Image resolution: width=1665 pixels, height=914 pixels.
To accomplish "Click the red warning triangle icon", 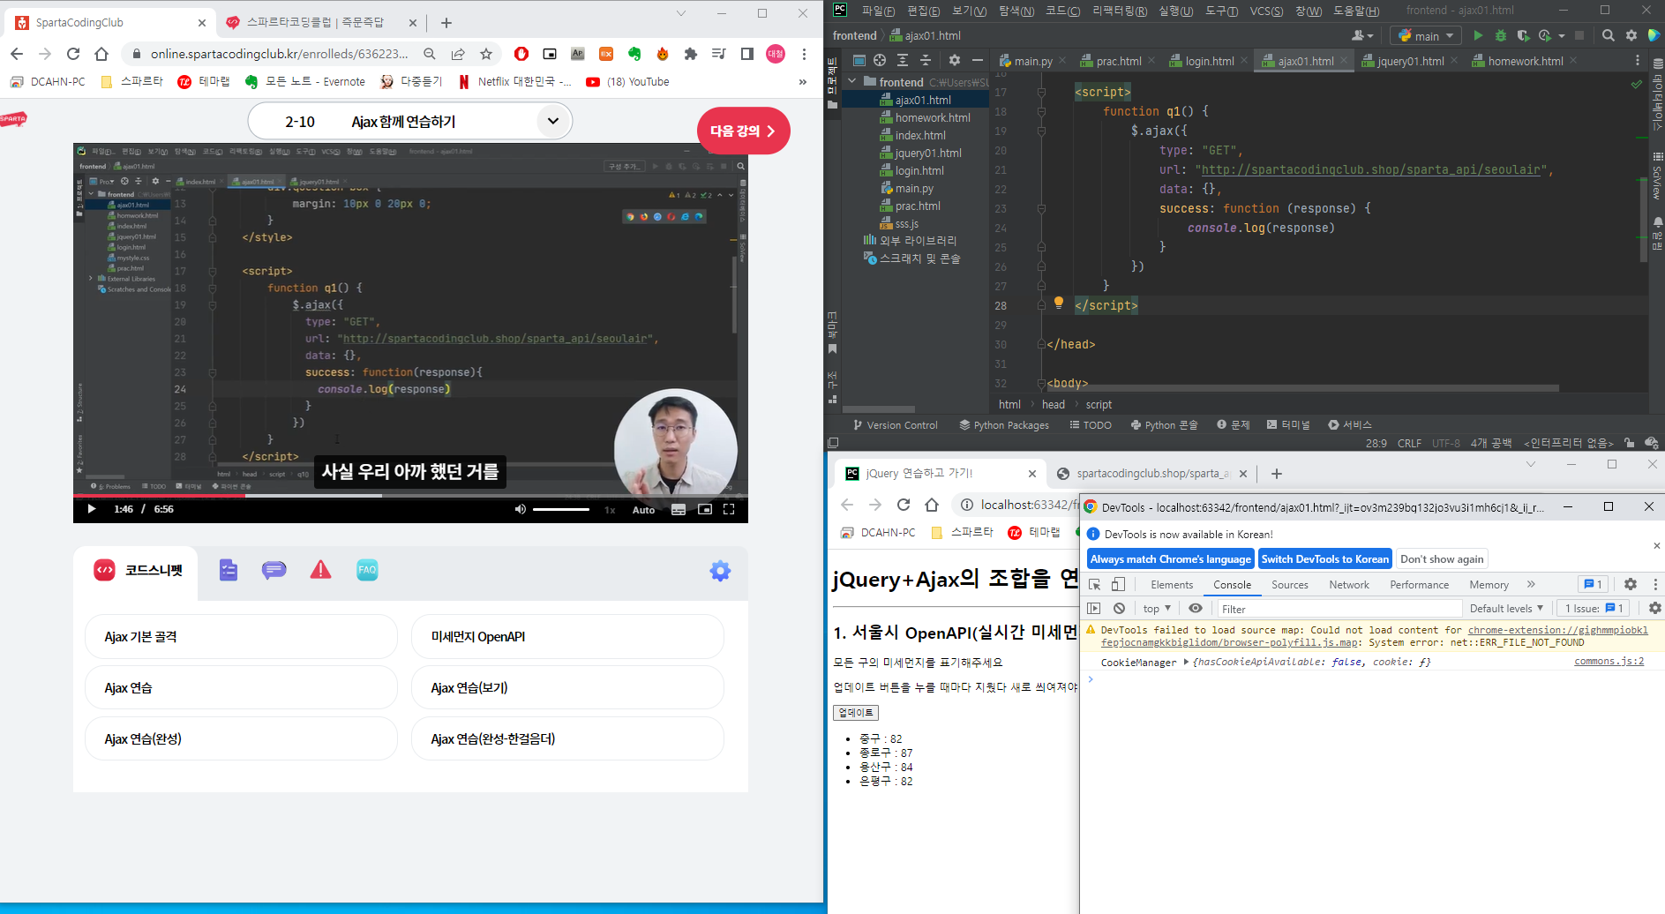I will (321, 570).
